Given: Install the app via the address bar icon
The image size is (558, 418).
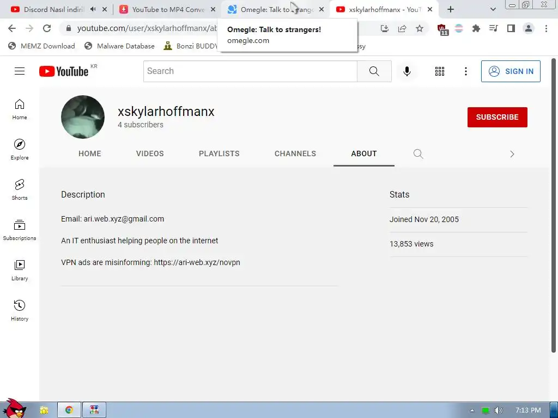Looking at the screenshot, I should (x=385, y=28).
